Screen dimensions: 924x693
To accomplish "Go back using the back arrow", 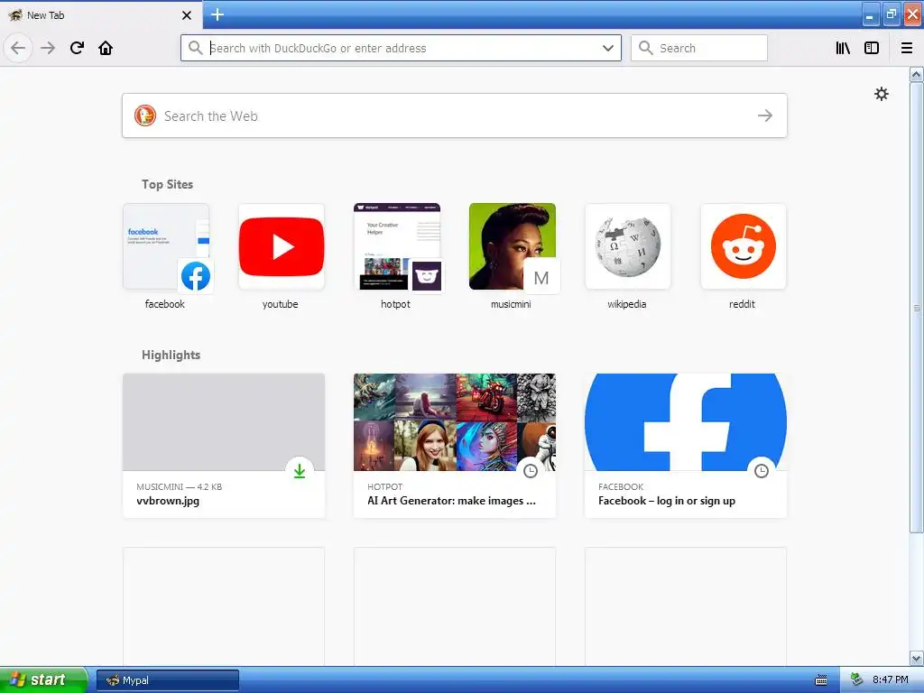I will pos(18,48).
